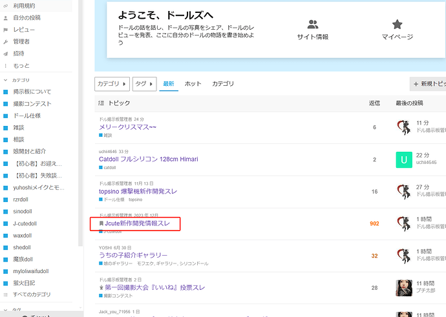This screenshot has width=446, height=317.
Task: Click reply count 32
Action: pos(374,256)
